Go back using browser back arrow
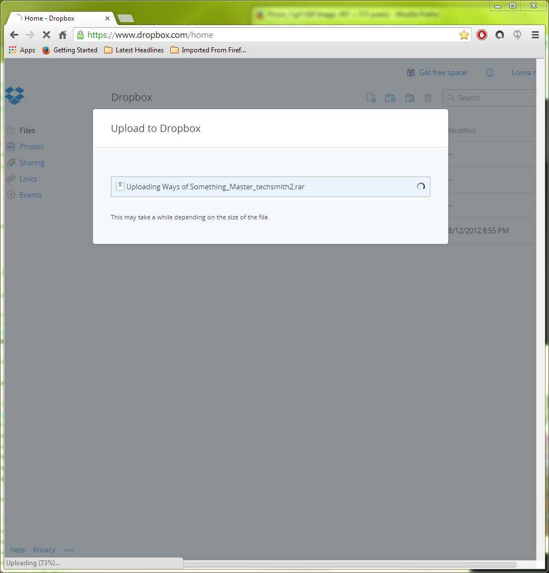The height and width of the screenshot is (573, 549). [x=14, y=35]
